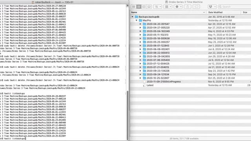Viewport: 251px width, 141px height.
Task: Click the Finder status bar item count
Action: [184, 138]
